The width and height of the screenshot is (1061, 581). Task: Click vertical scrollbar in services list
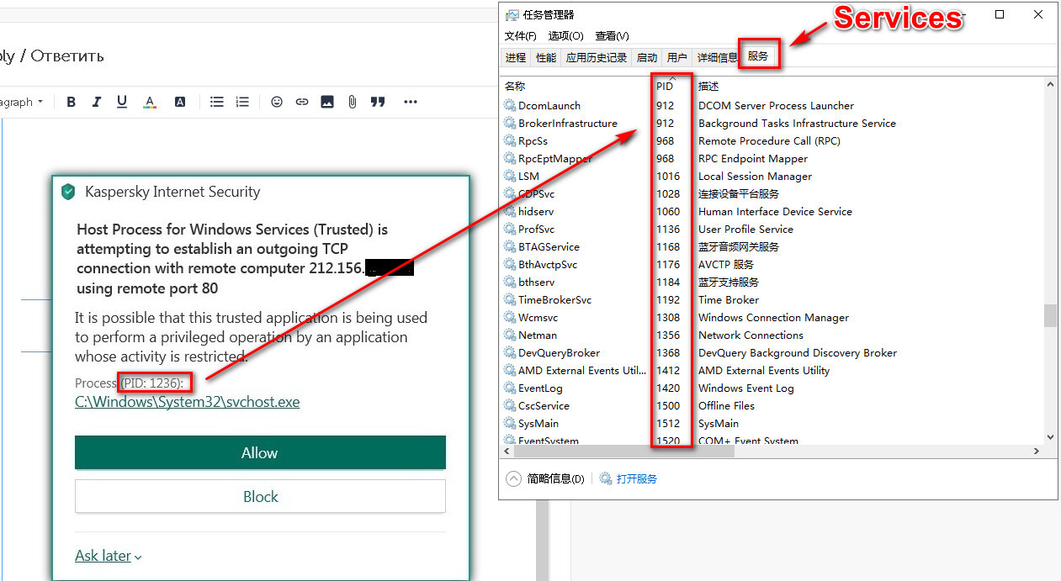tap(1050, 314)
